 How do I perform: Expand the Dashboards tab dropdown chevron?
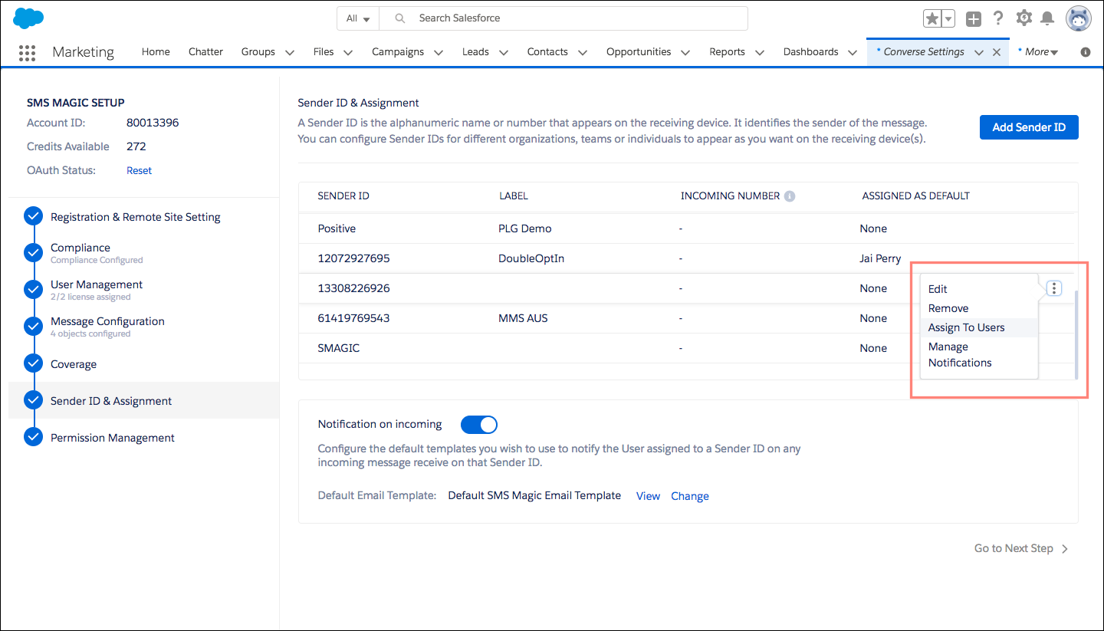tap(853, 53)
